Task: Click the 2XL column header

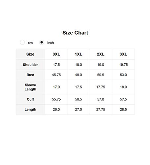Action: (101, 54)
